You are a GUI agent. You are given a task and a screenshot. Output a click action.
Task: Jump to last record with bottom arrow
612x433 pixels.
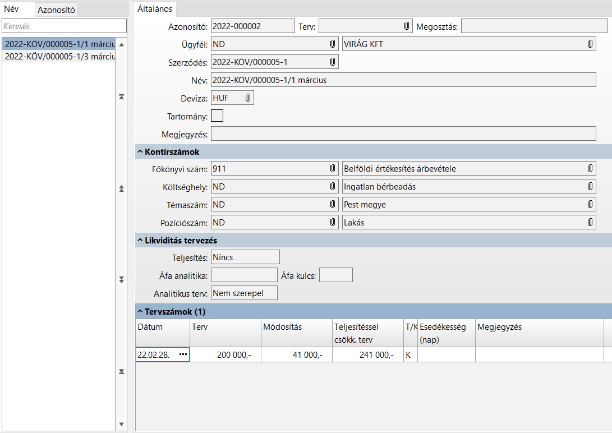coord(122,371)
